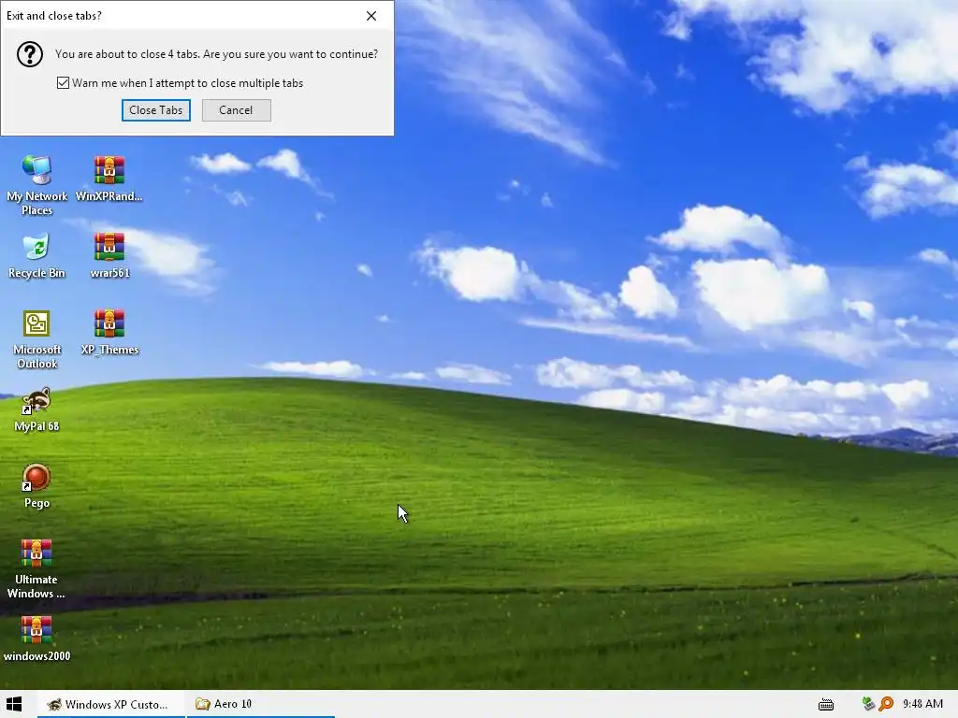Select the windows2000 archive icon
The width and height of the screenshot is (958, 718).
(x=36, y=639)
